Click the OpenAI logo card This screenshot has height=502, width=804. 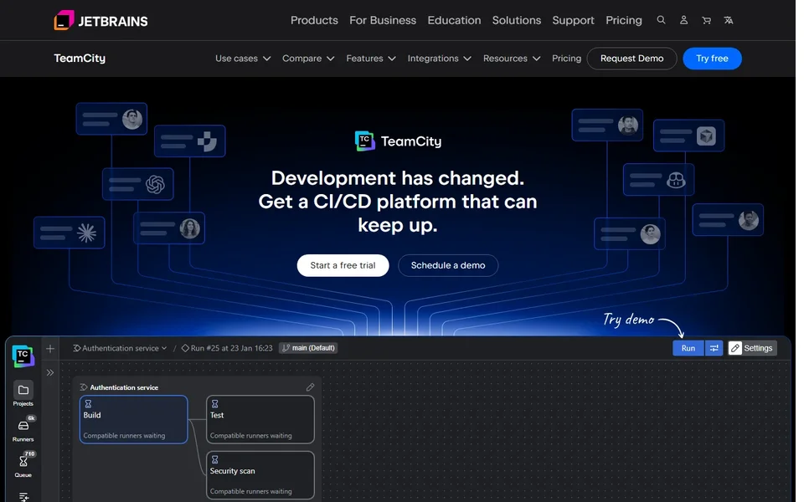[138, 184]
